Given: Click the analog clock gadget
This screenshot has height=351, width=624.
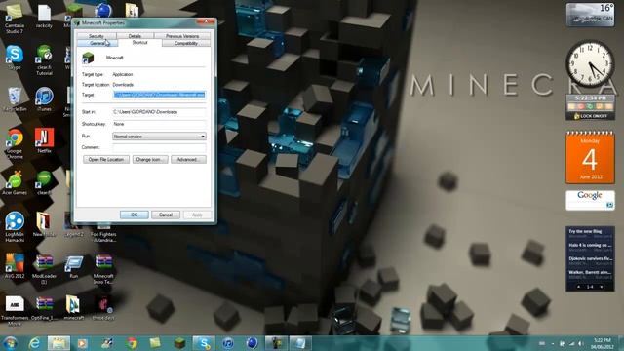Looking at the screenshot, I should [590, 63].
